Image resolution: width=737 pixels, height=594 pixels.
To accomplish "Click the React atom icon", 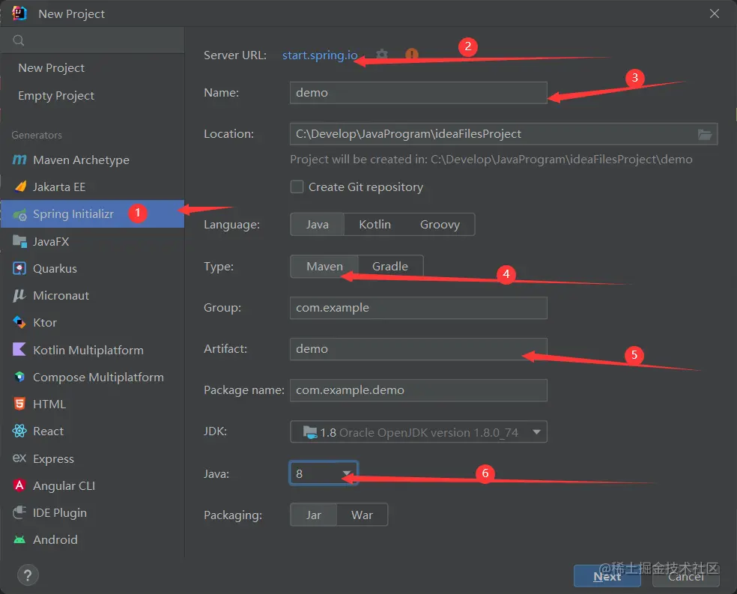I will coord(19,431).
